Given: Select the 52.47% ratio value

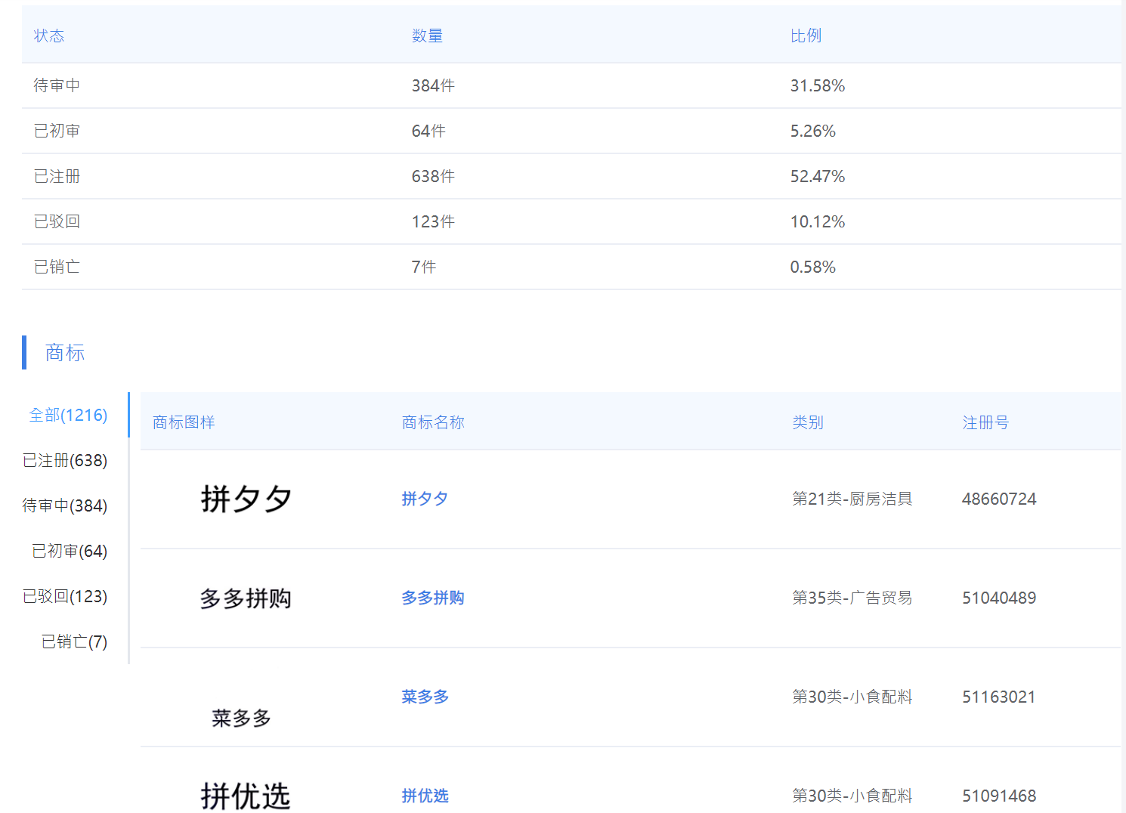Looking at the screenshot, I should click(818, 176).
